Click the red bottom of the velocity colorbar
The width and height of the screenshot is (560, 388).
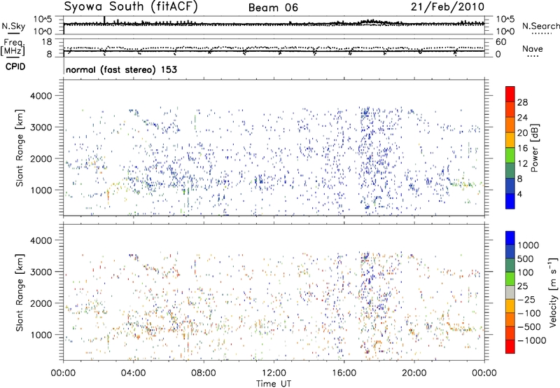510,347
